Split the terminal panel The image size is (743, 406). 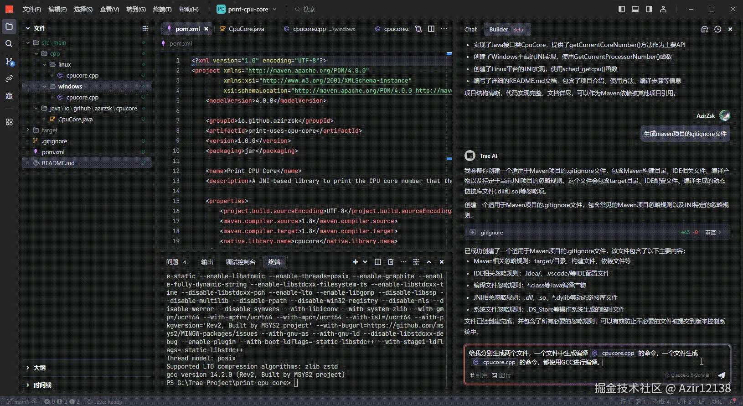(378, 262)
